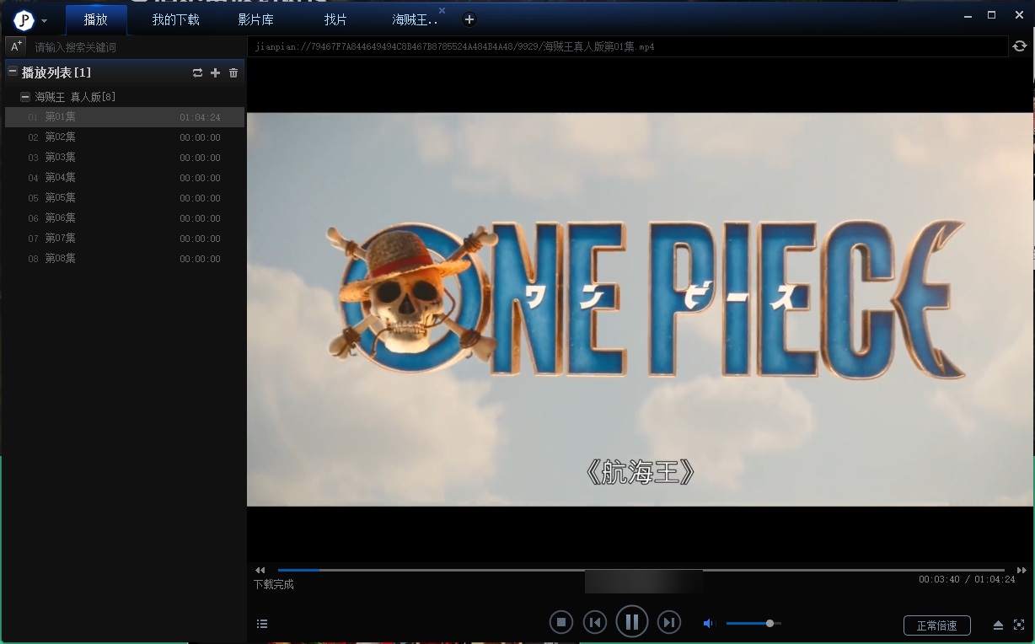Toggle the playlist panel visibility
Image resolution: width=1035 pixels, height=644 pixels.
(x=262, y=624)
